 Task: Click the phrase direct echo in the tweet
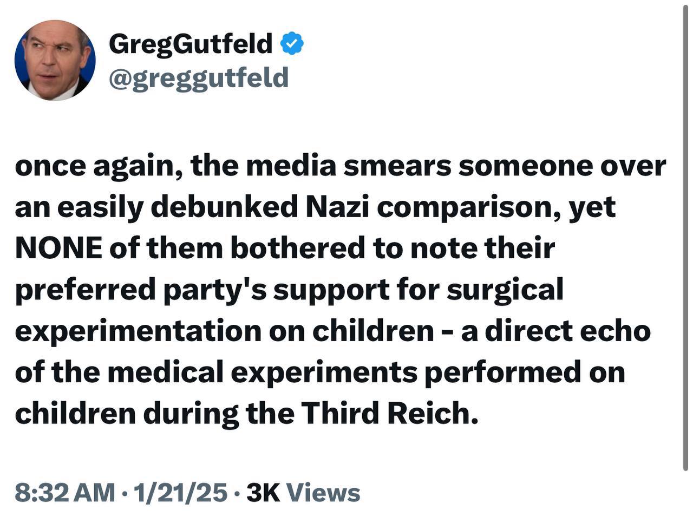click(567, 331)
